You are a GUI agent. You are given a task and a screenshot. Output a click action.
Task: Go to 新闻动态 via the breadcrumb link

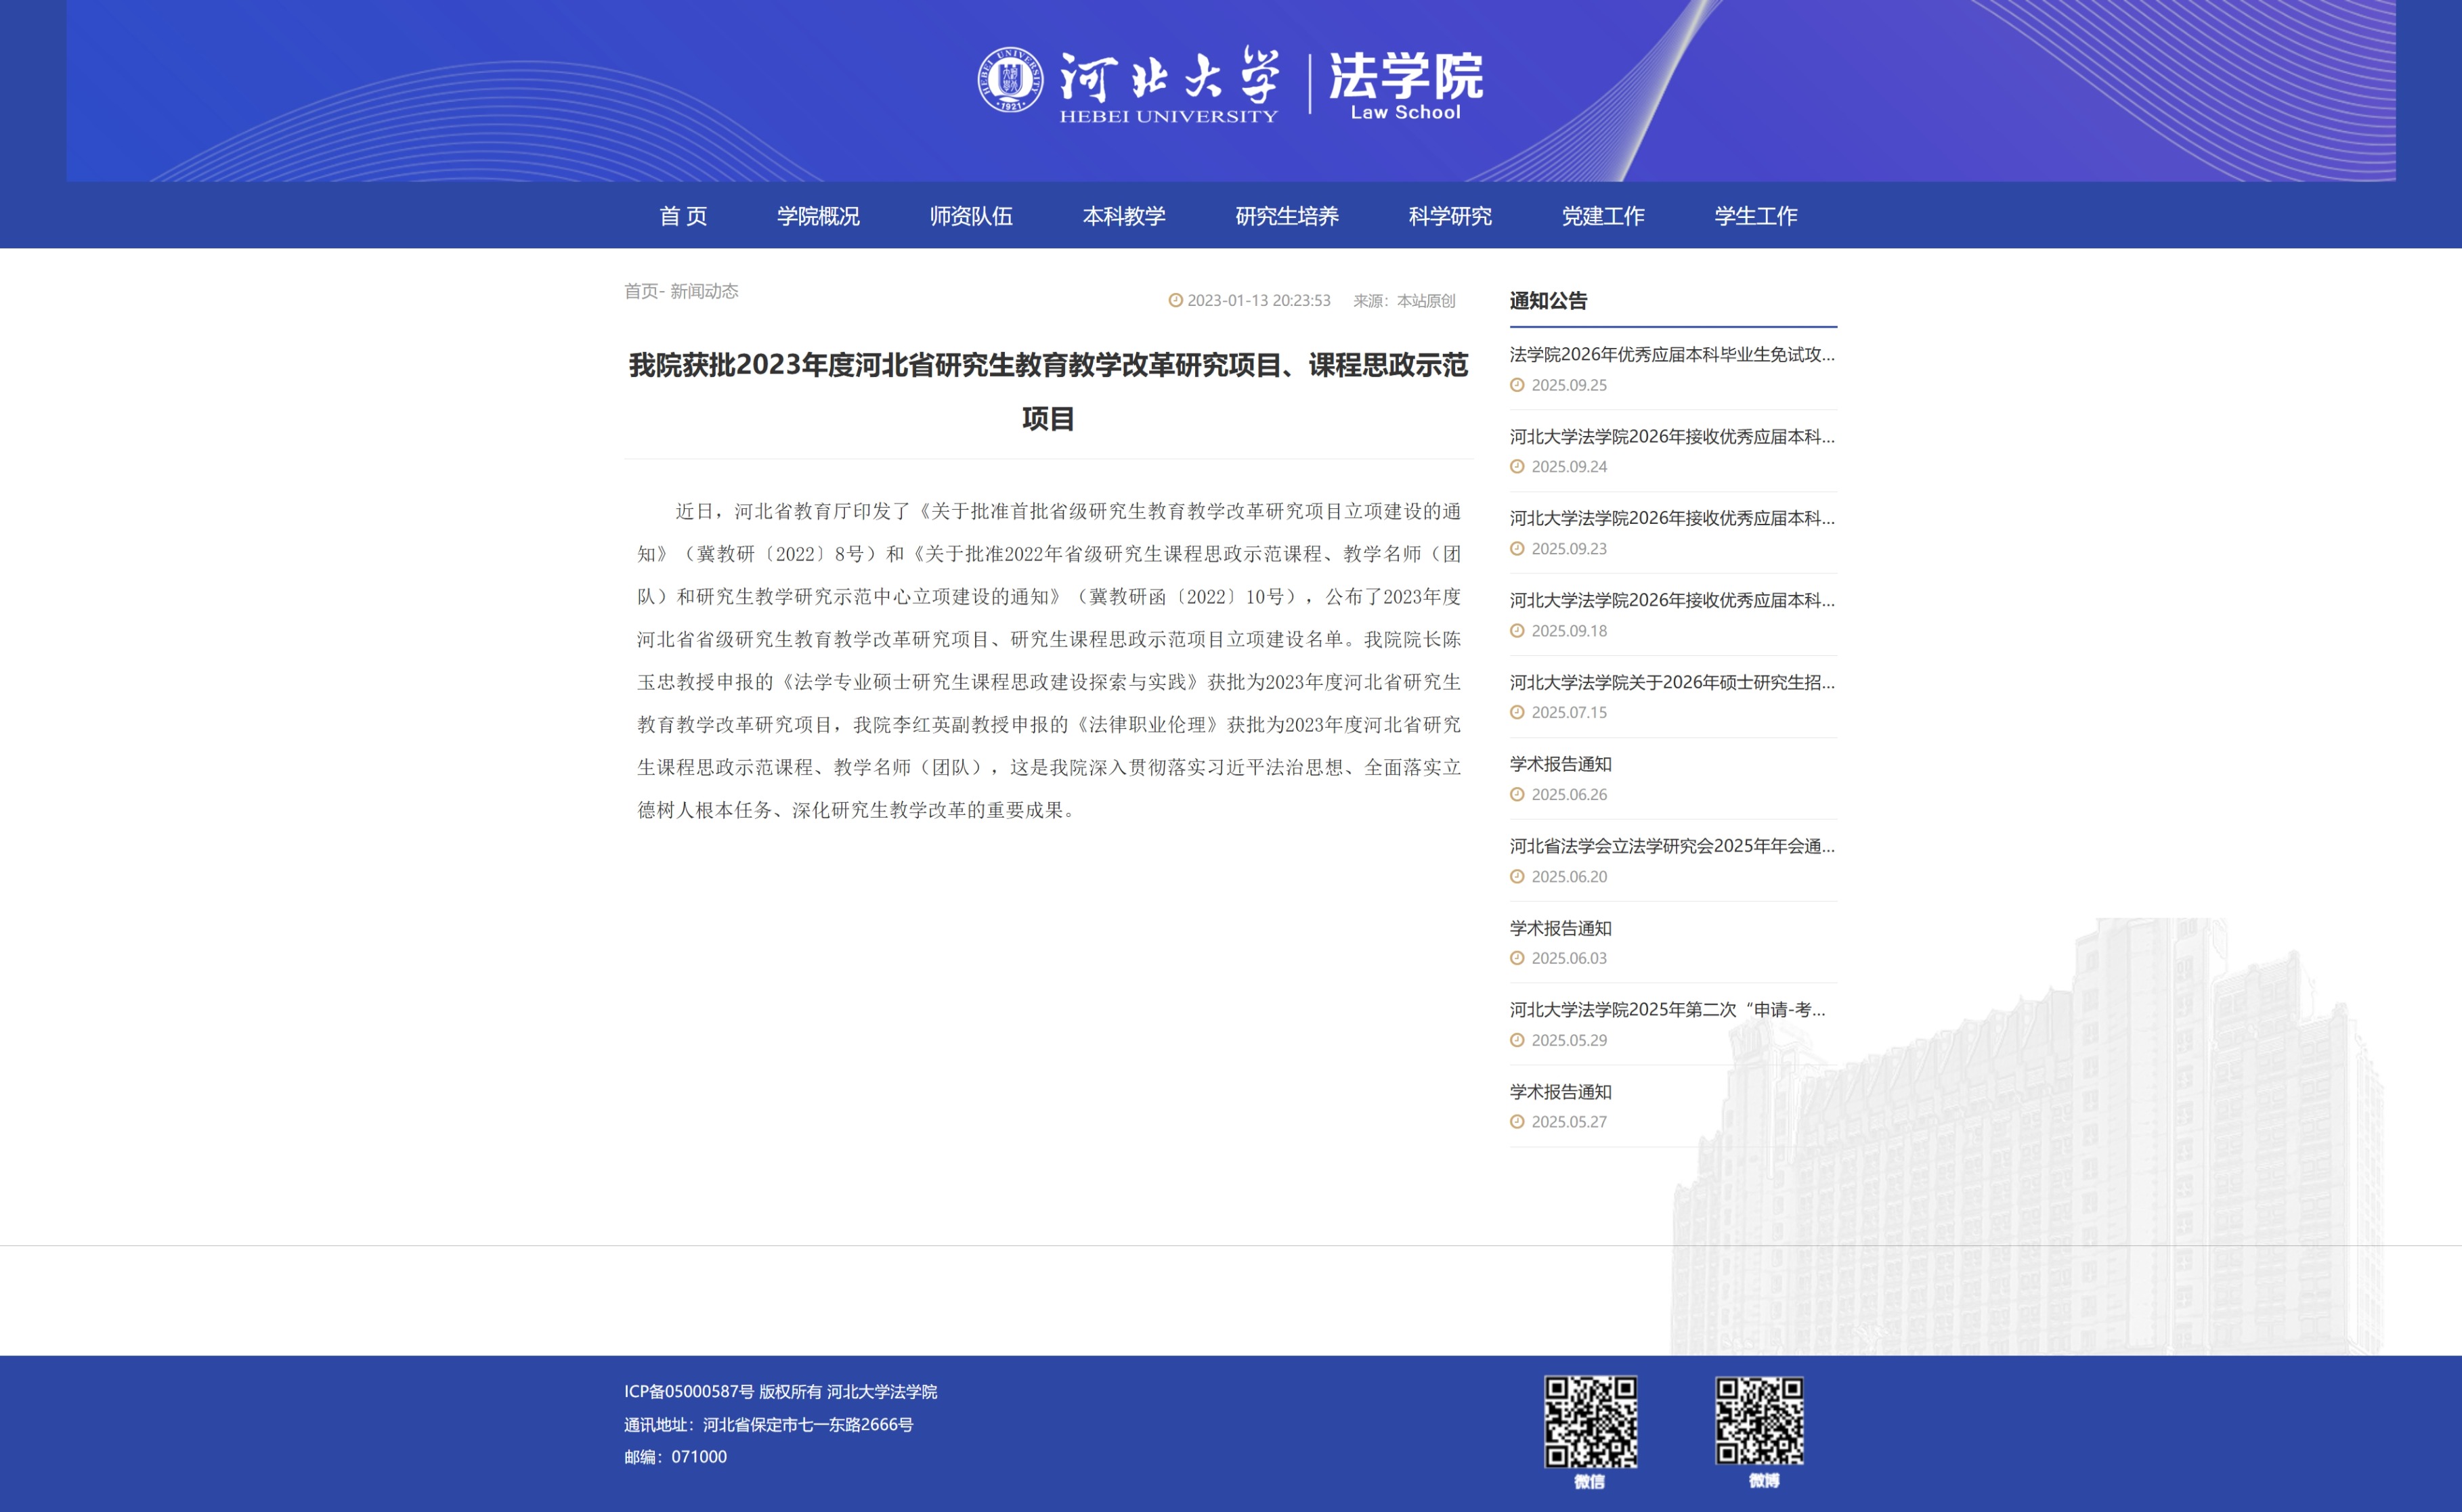[x=704, y=291]
